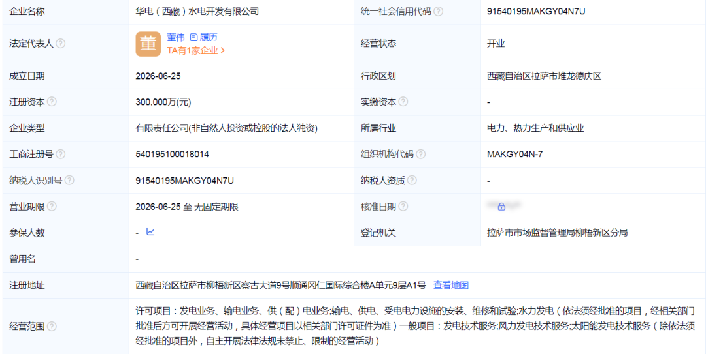The height and width of the screenshot is (354, 706).
Task: Click the 履历 document icon
Action: click(193, 37)
